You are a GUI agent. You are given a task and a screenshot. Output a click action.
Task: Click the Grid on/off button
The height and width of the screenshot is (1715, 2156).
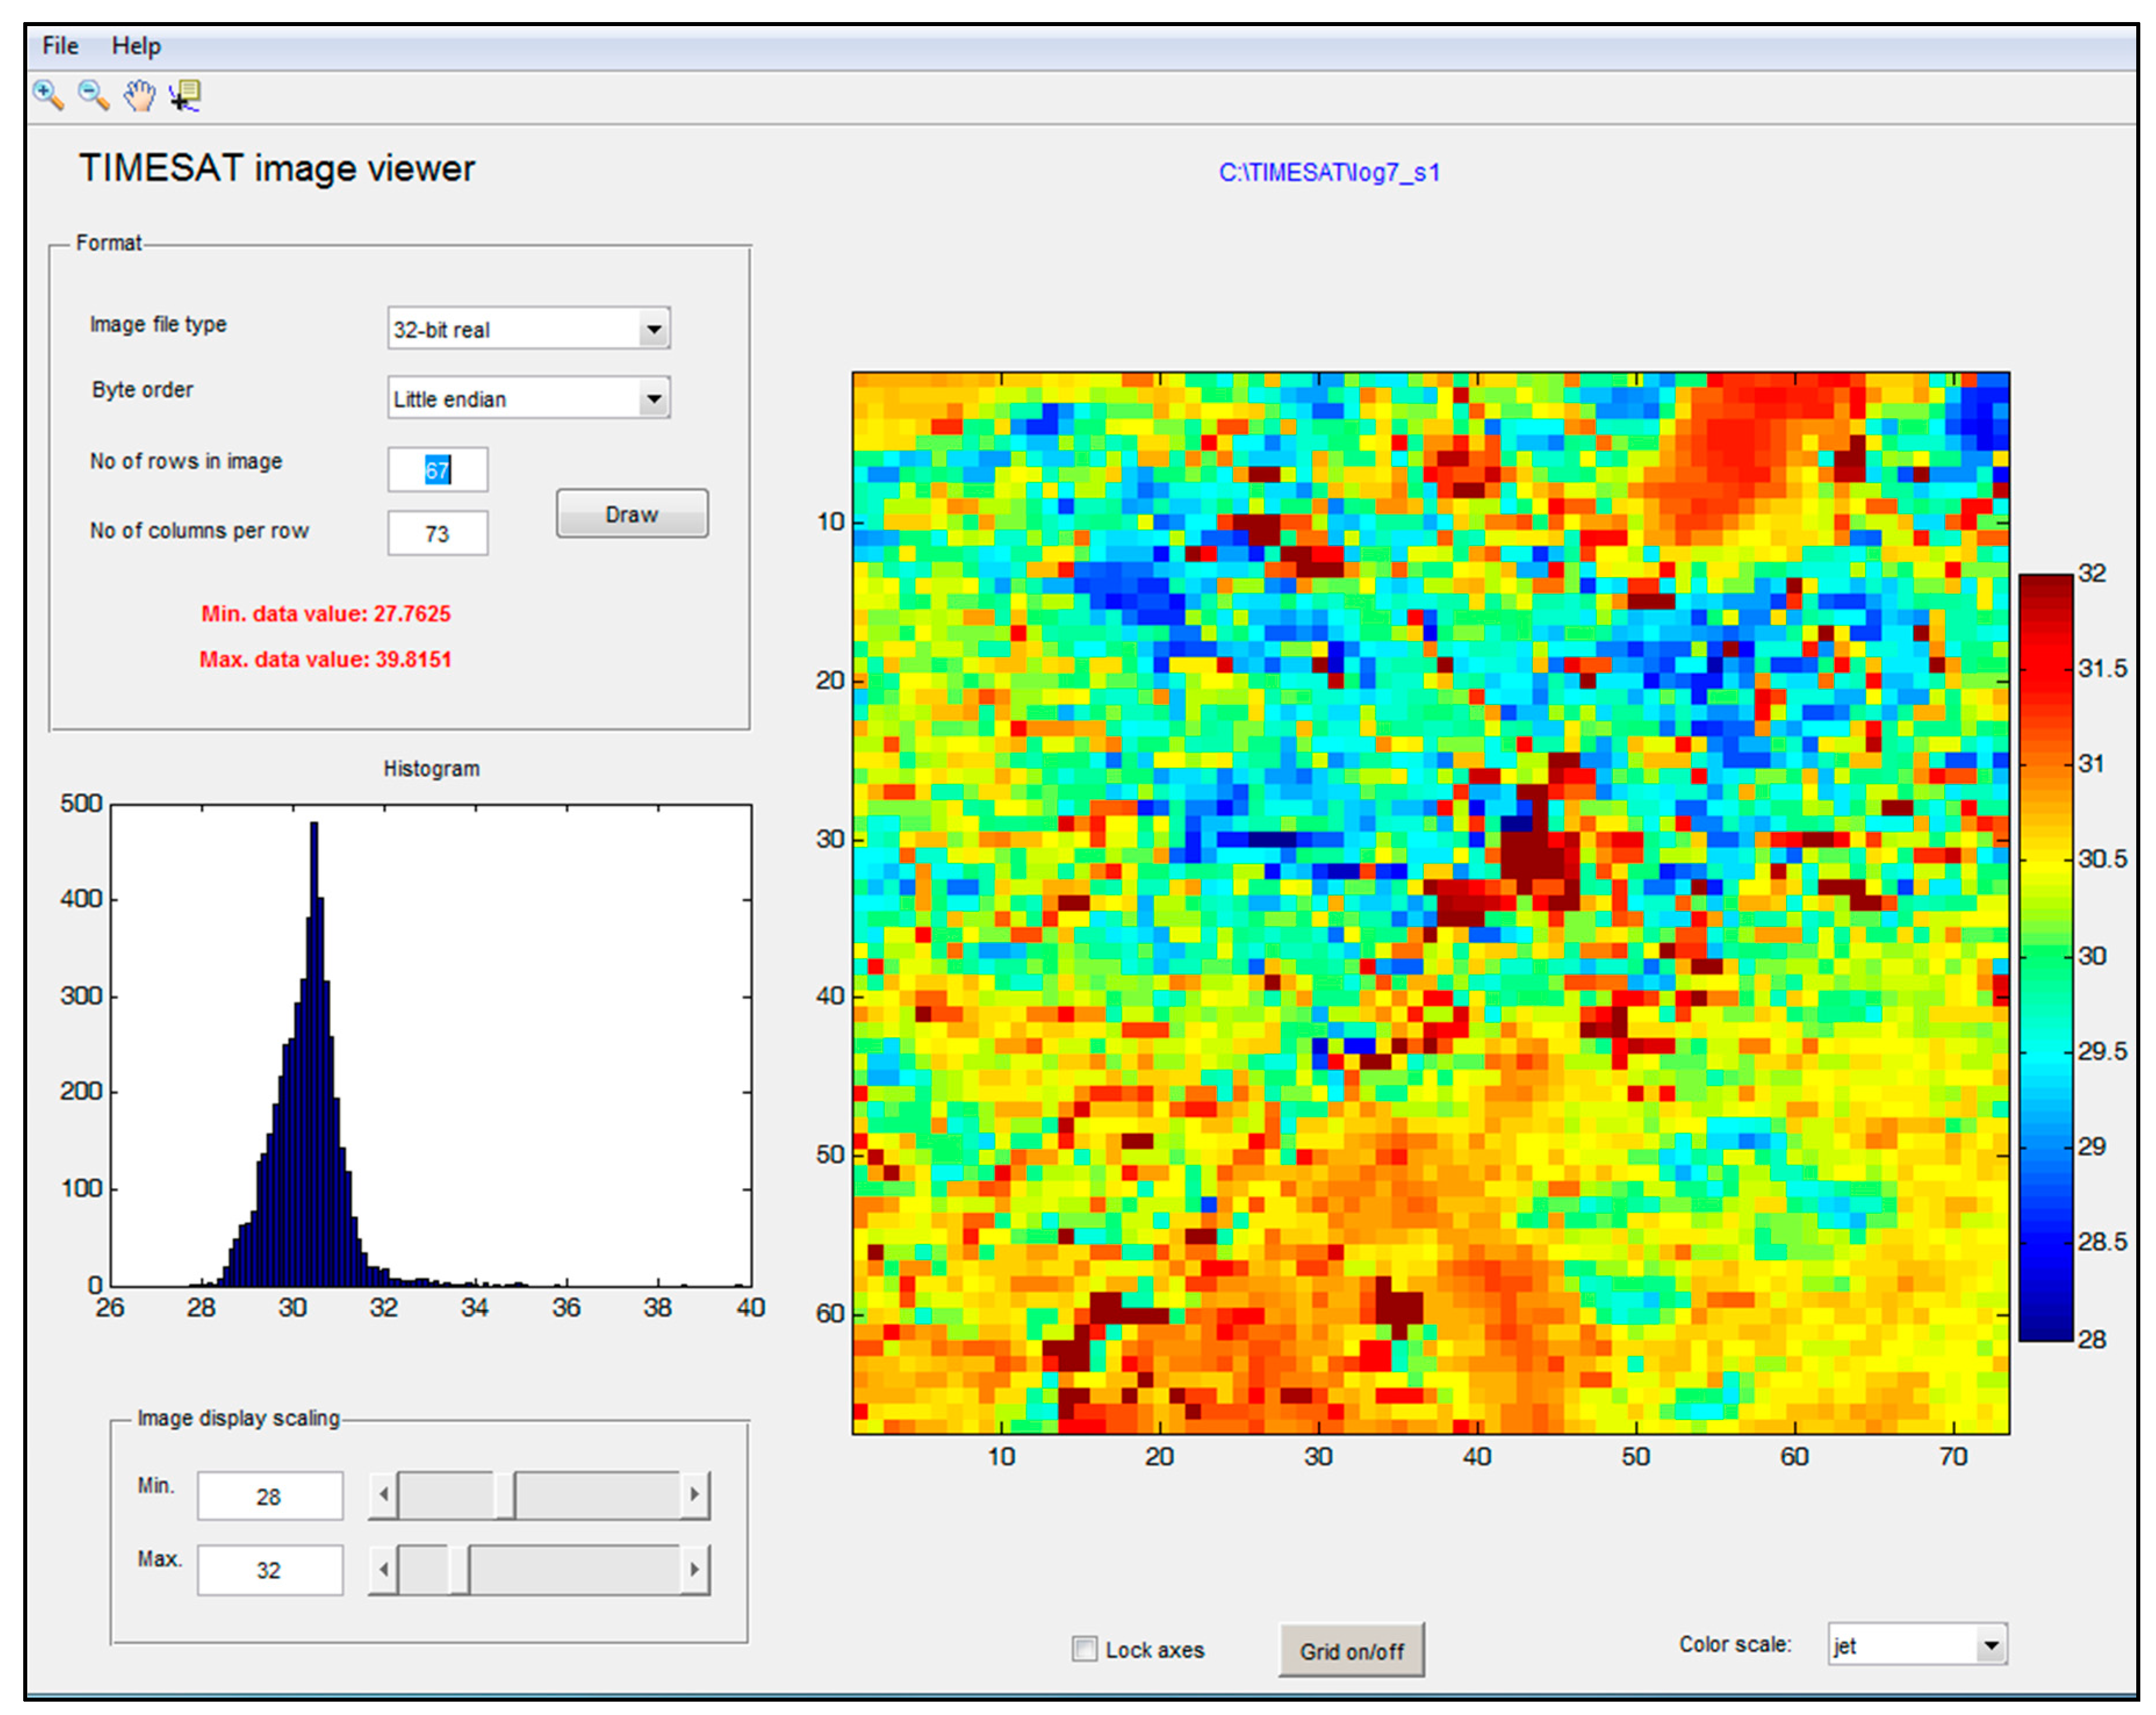[1351, 1651]
